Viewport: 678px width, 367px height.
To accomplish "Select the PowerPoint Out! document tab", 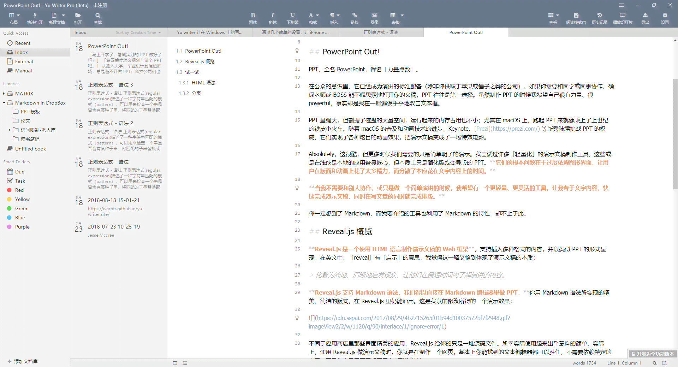I will coord(466,32).
